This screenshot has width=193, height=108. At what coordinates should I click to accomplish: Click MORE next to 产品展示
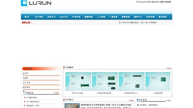click(x=169, y=68)
